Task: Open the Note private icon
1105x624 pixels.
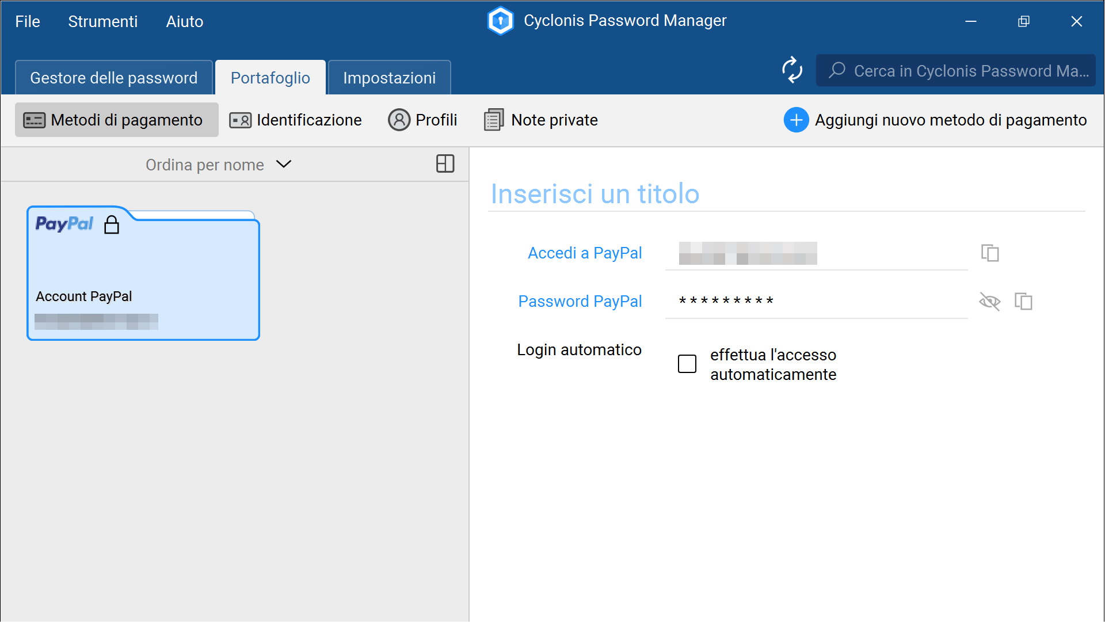Action: (493, 119)
